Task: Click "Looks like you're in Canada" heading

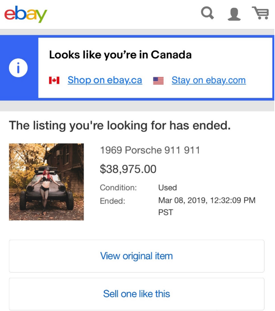Action: [x=120, y=55]
